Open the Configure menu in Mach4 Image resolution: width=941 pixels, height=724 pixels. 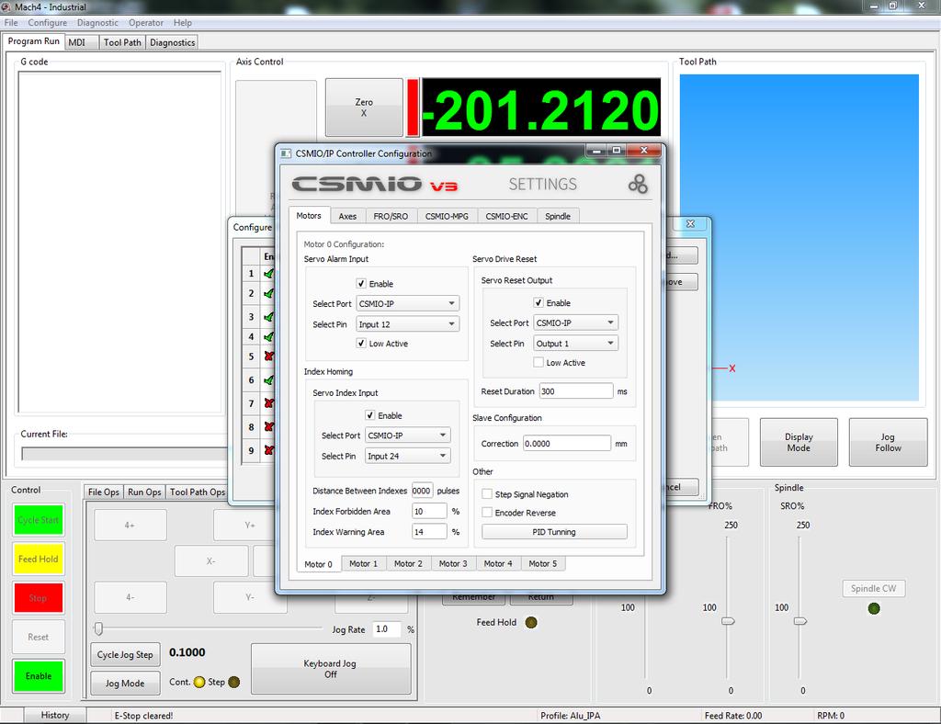48,23
